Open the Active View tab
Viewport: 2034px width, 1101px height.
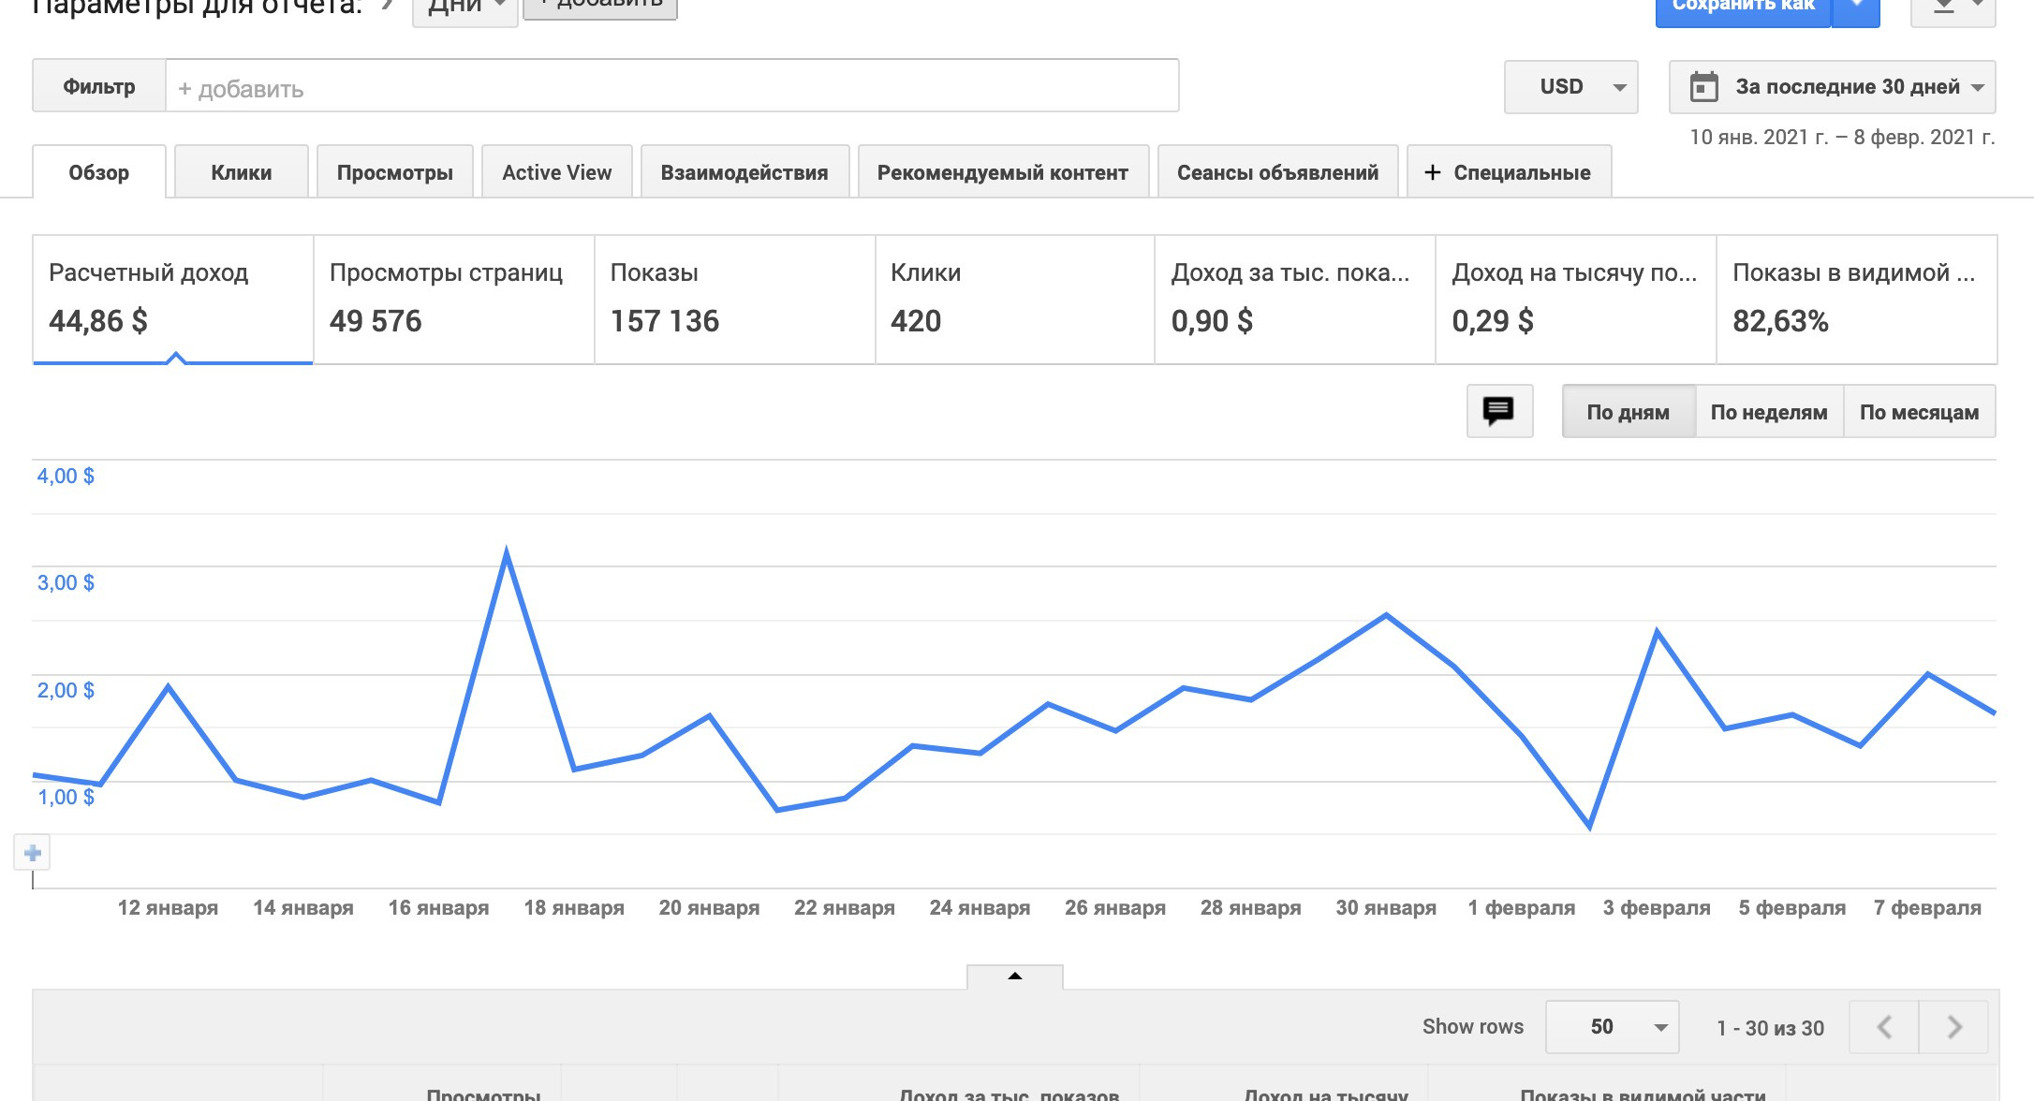point(556,172)
